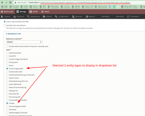Screen dimensions: 145x116
Task: Click the LOCAL environment icon
Action: 30,12
